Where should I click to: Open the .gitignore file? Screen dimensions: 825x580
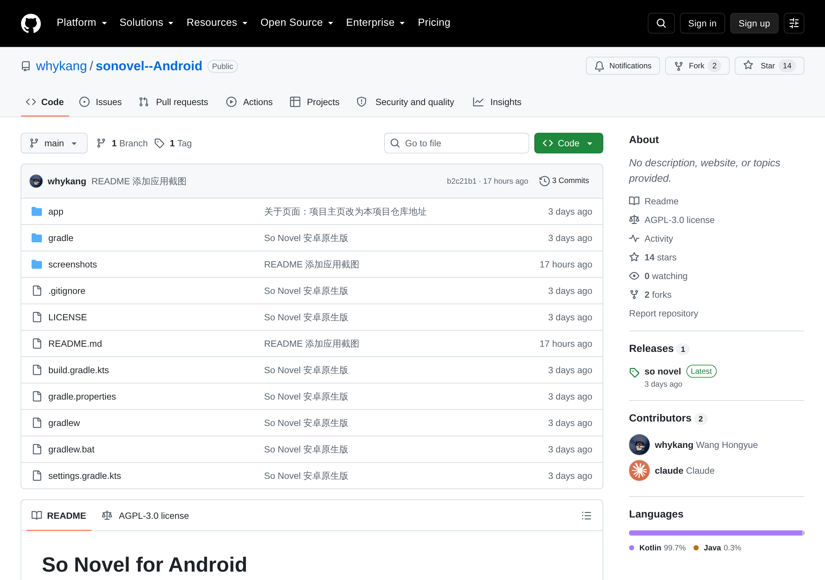point(67,291)
